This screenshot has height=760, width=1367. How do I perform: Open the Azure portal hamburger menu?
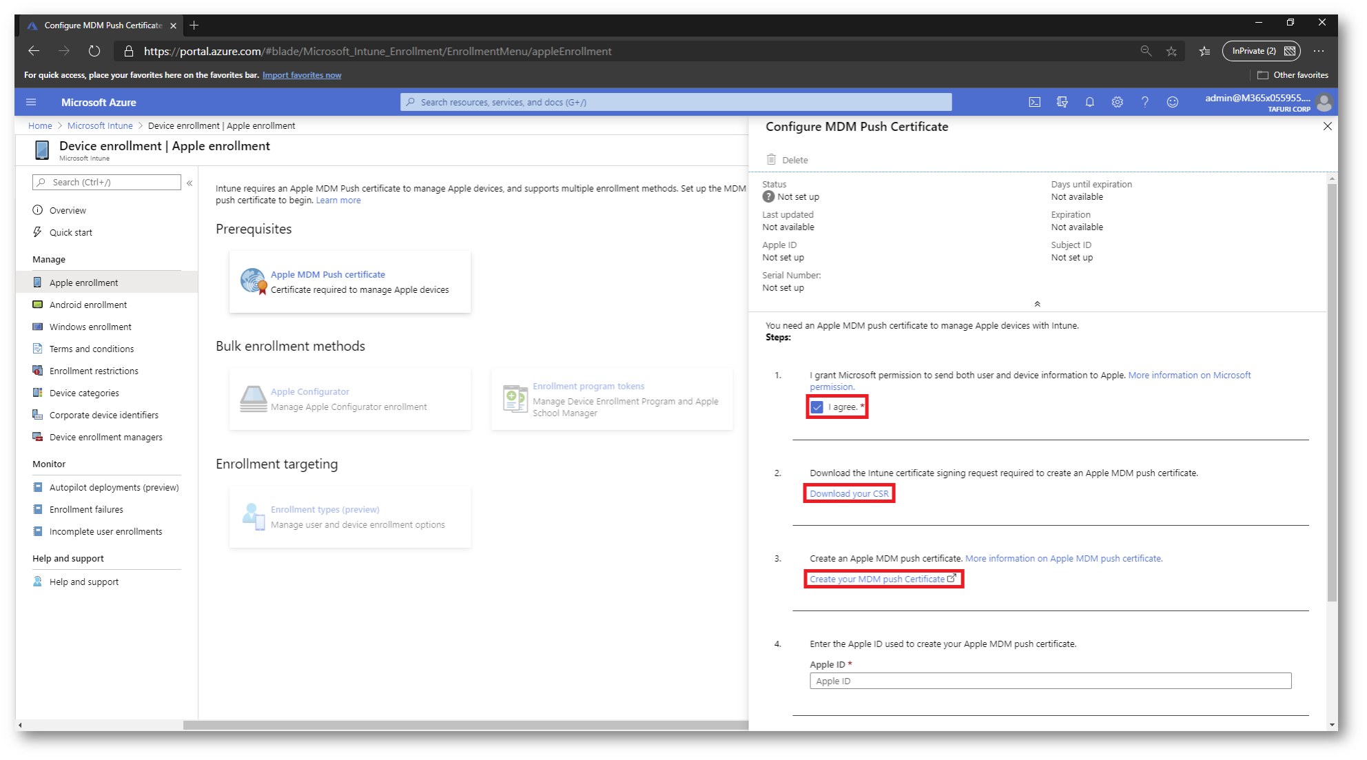point(31,102)
